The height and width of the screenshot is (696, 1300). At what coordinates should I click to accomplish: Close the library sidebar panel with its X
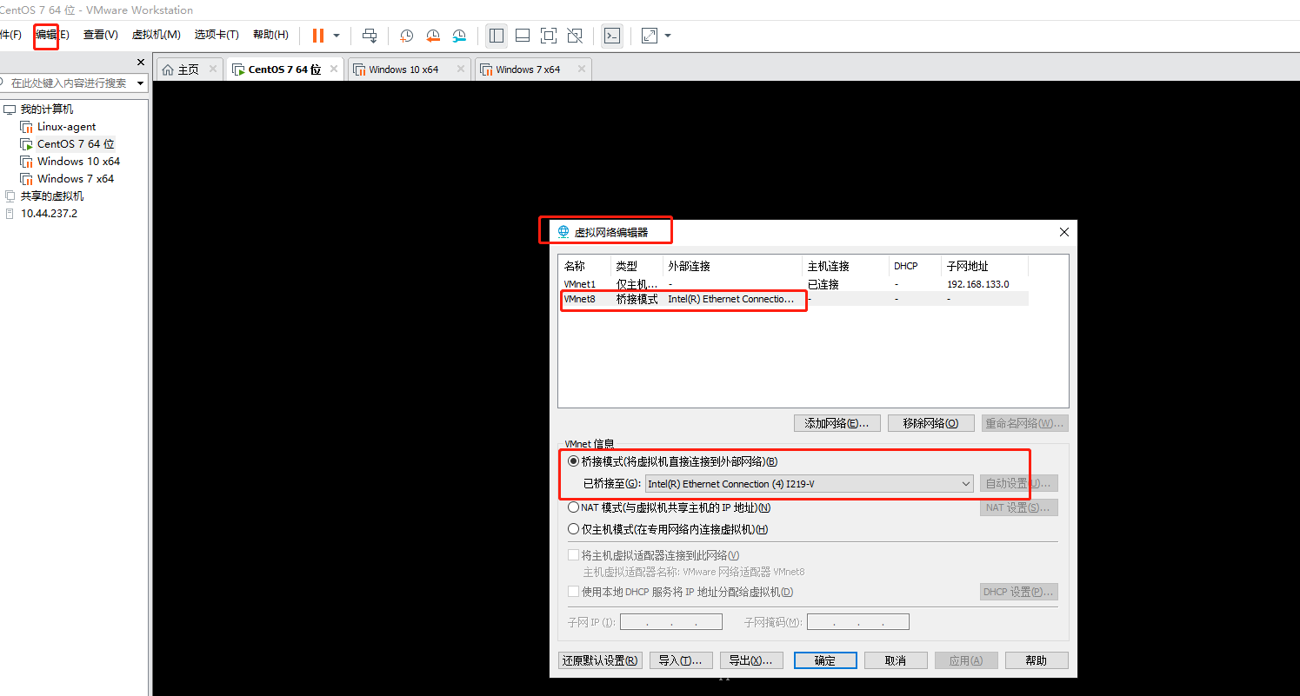(141, 62)
